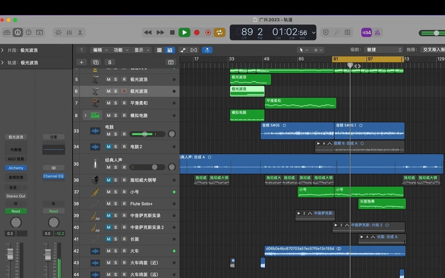
Task: Solo the 小号 track
Action: point(115,192)
